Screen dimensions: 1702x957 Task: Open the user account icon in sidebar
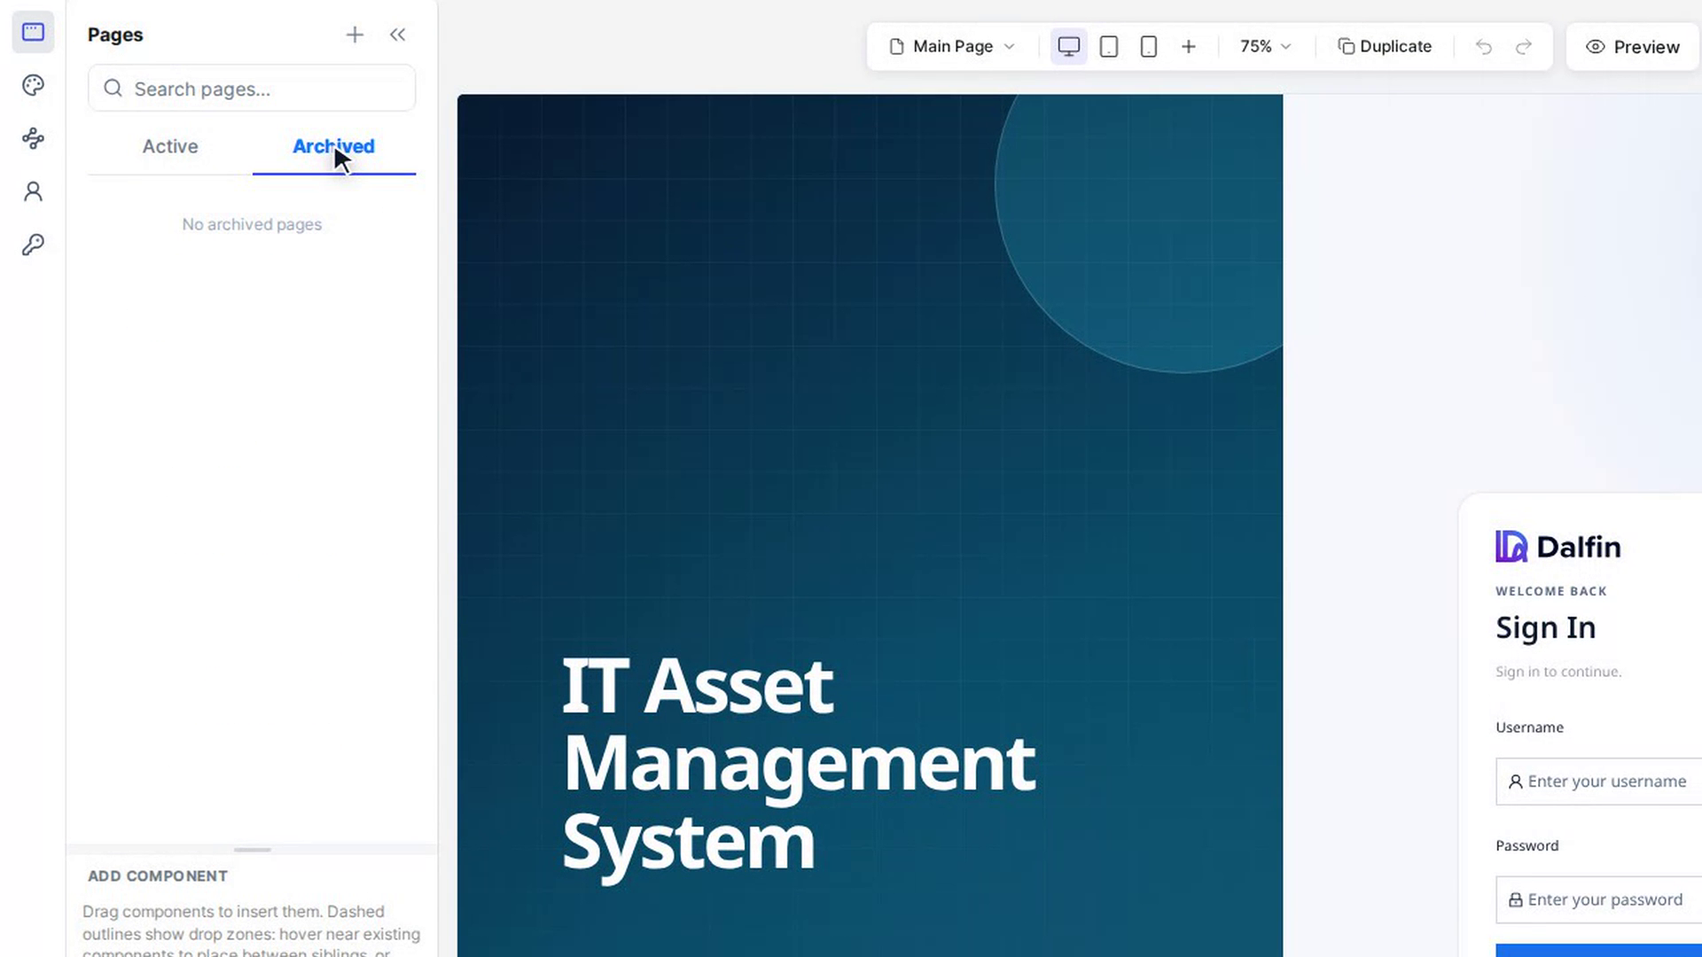coord(33,191)
